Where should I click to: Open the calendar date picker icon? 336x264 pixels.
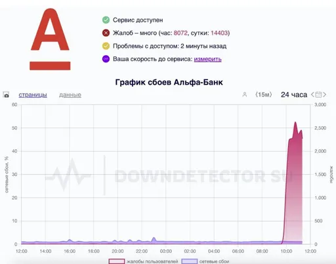click(318, 95)
